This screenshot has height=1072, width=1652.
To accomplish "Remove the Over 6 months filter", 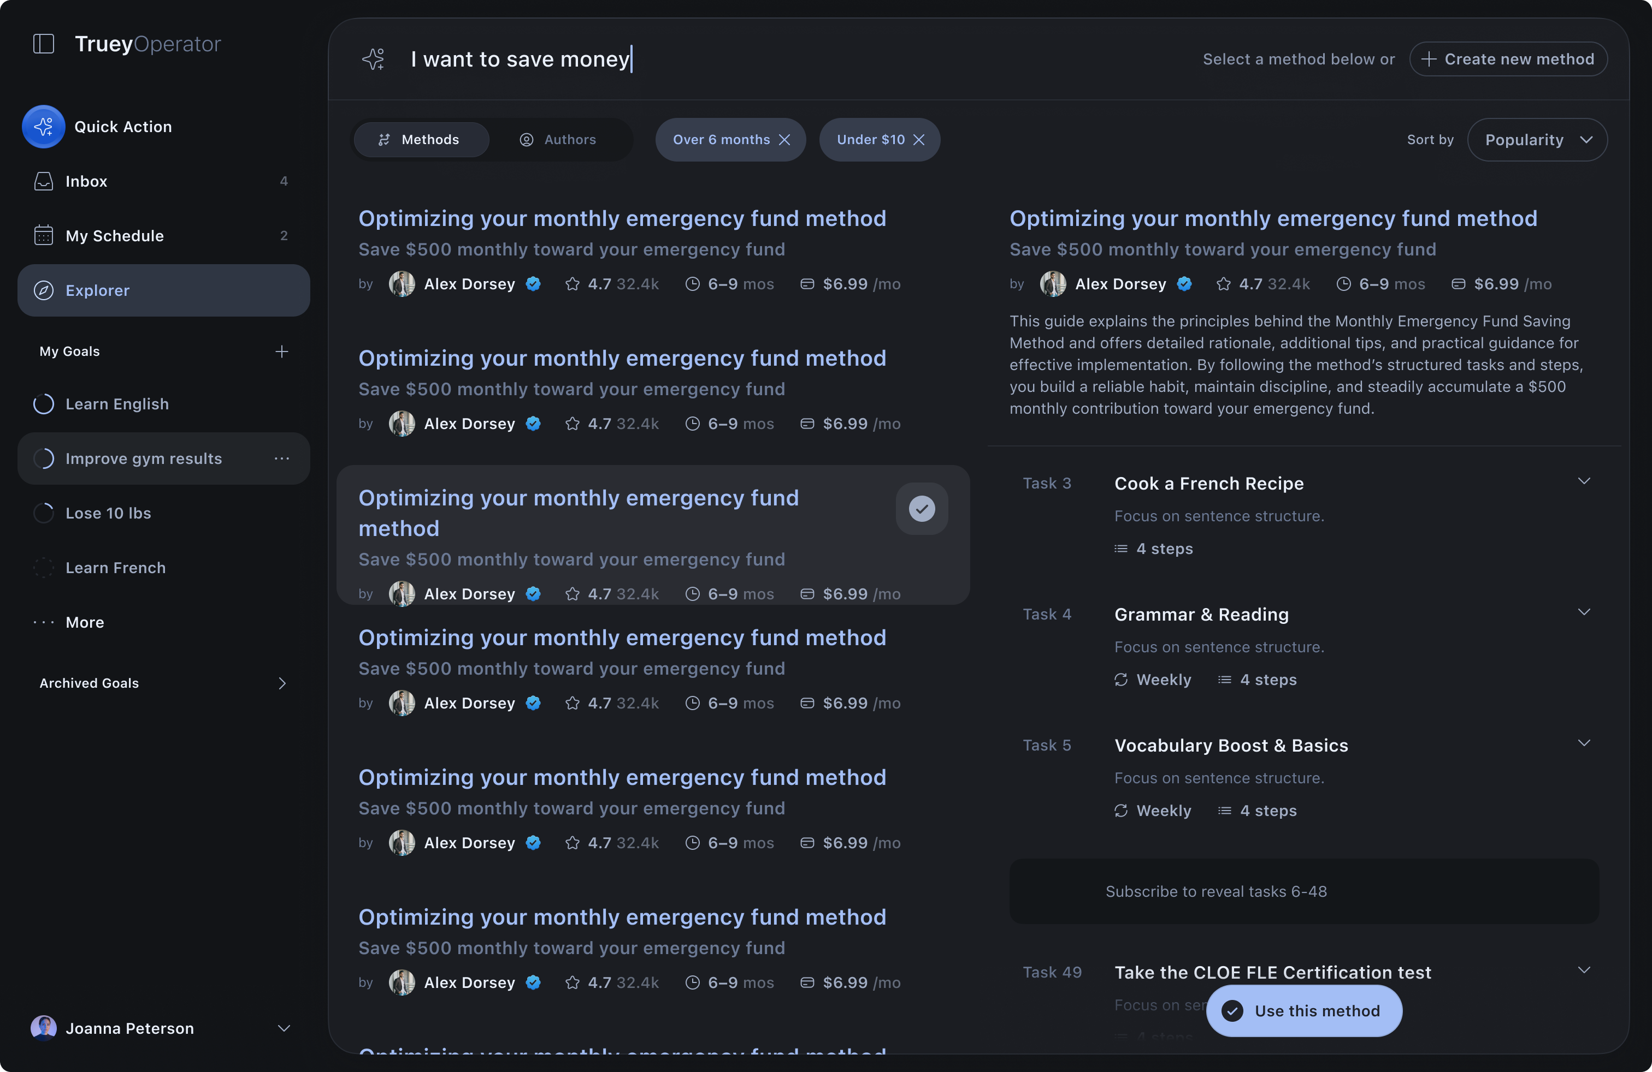I will tap(785, 140).
